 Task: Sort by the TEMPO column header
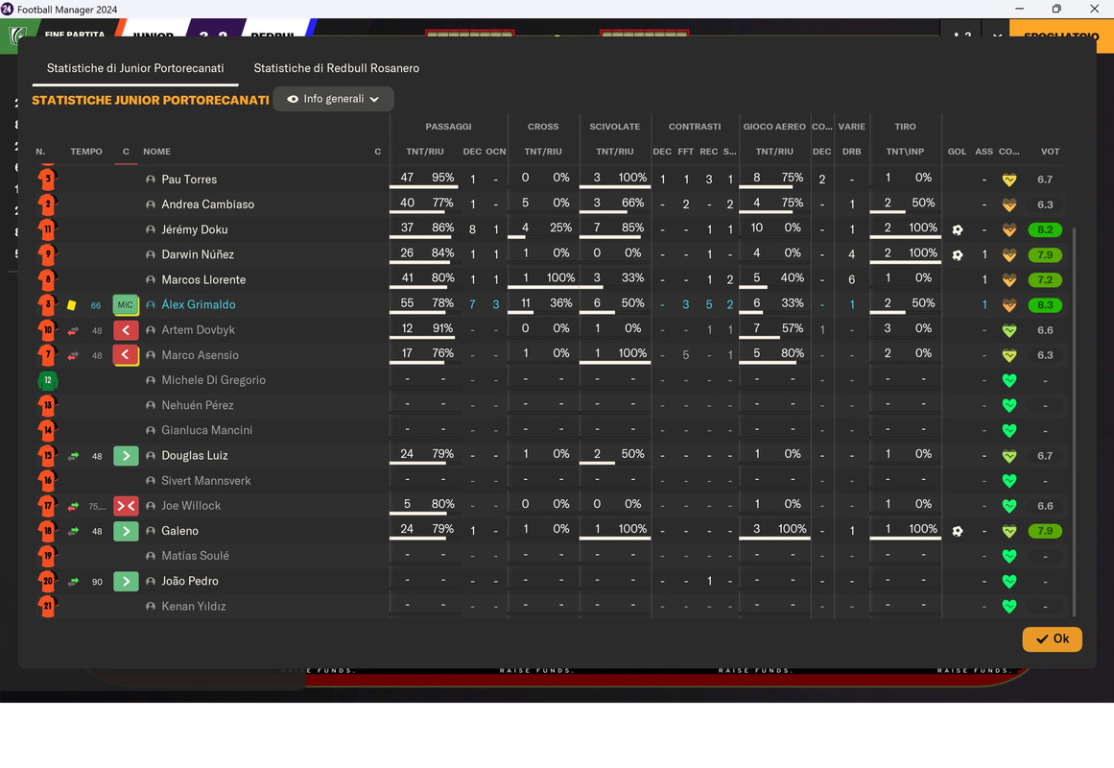pos(86,152)
